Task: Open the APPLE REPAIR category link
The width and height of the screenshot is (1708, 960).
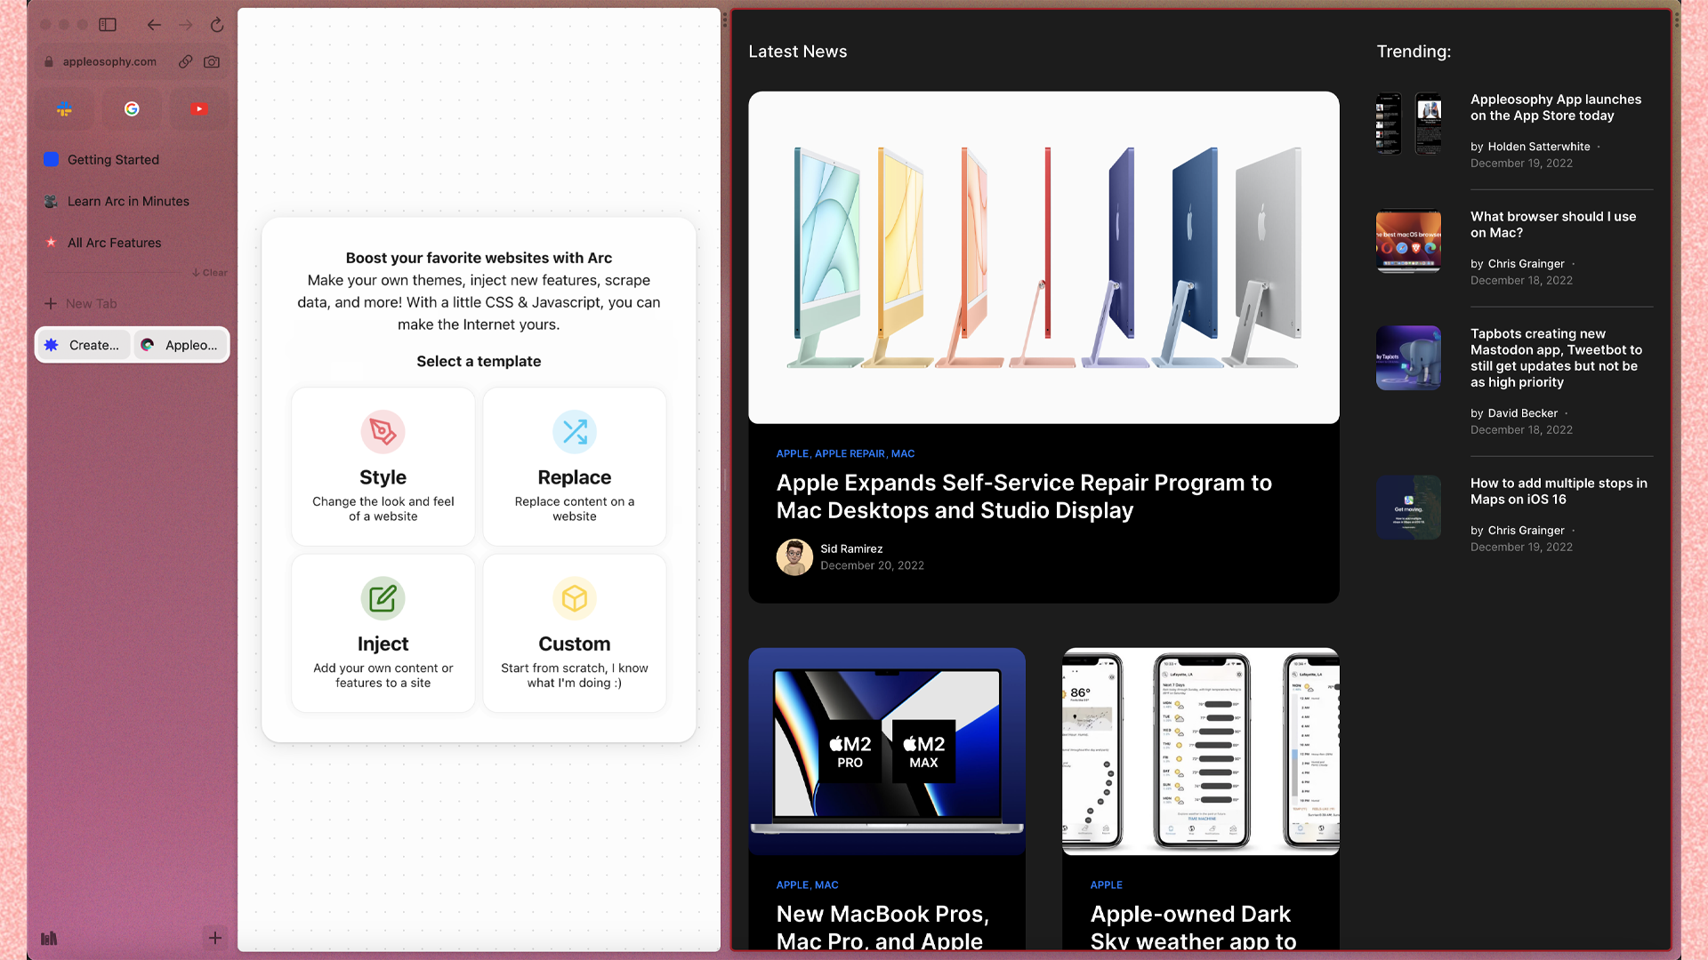Action: tap(850, 453)
